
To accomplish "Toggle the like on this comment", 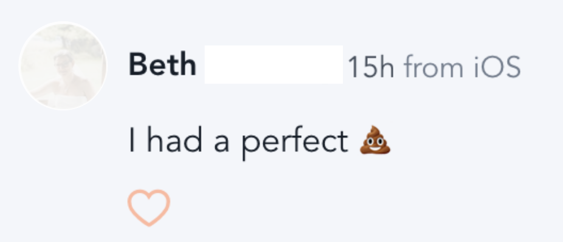I will point(148,207).
